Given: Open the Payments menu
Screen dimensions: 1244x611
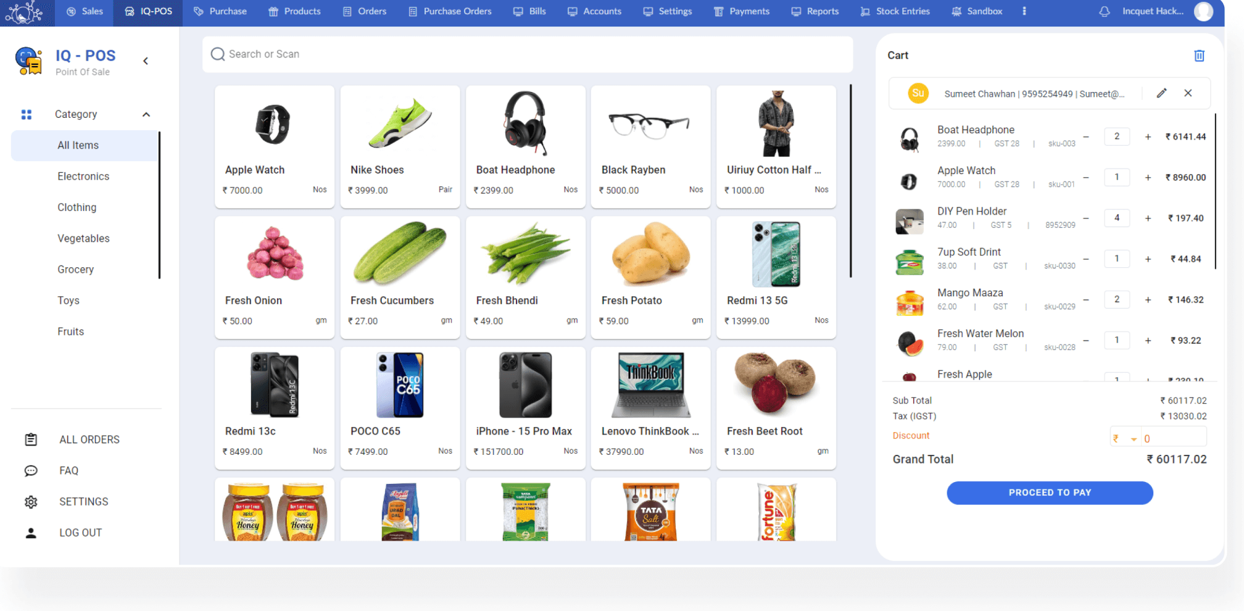Looking at the screenshot, I should 742,11.
